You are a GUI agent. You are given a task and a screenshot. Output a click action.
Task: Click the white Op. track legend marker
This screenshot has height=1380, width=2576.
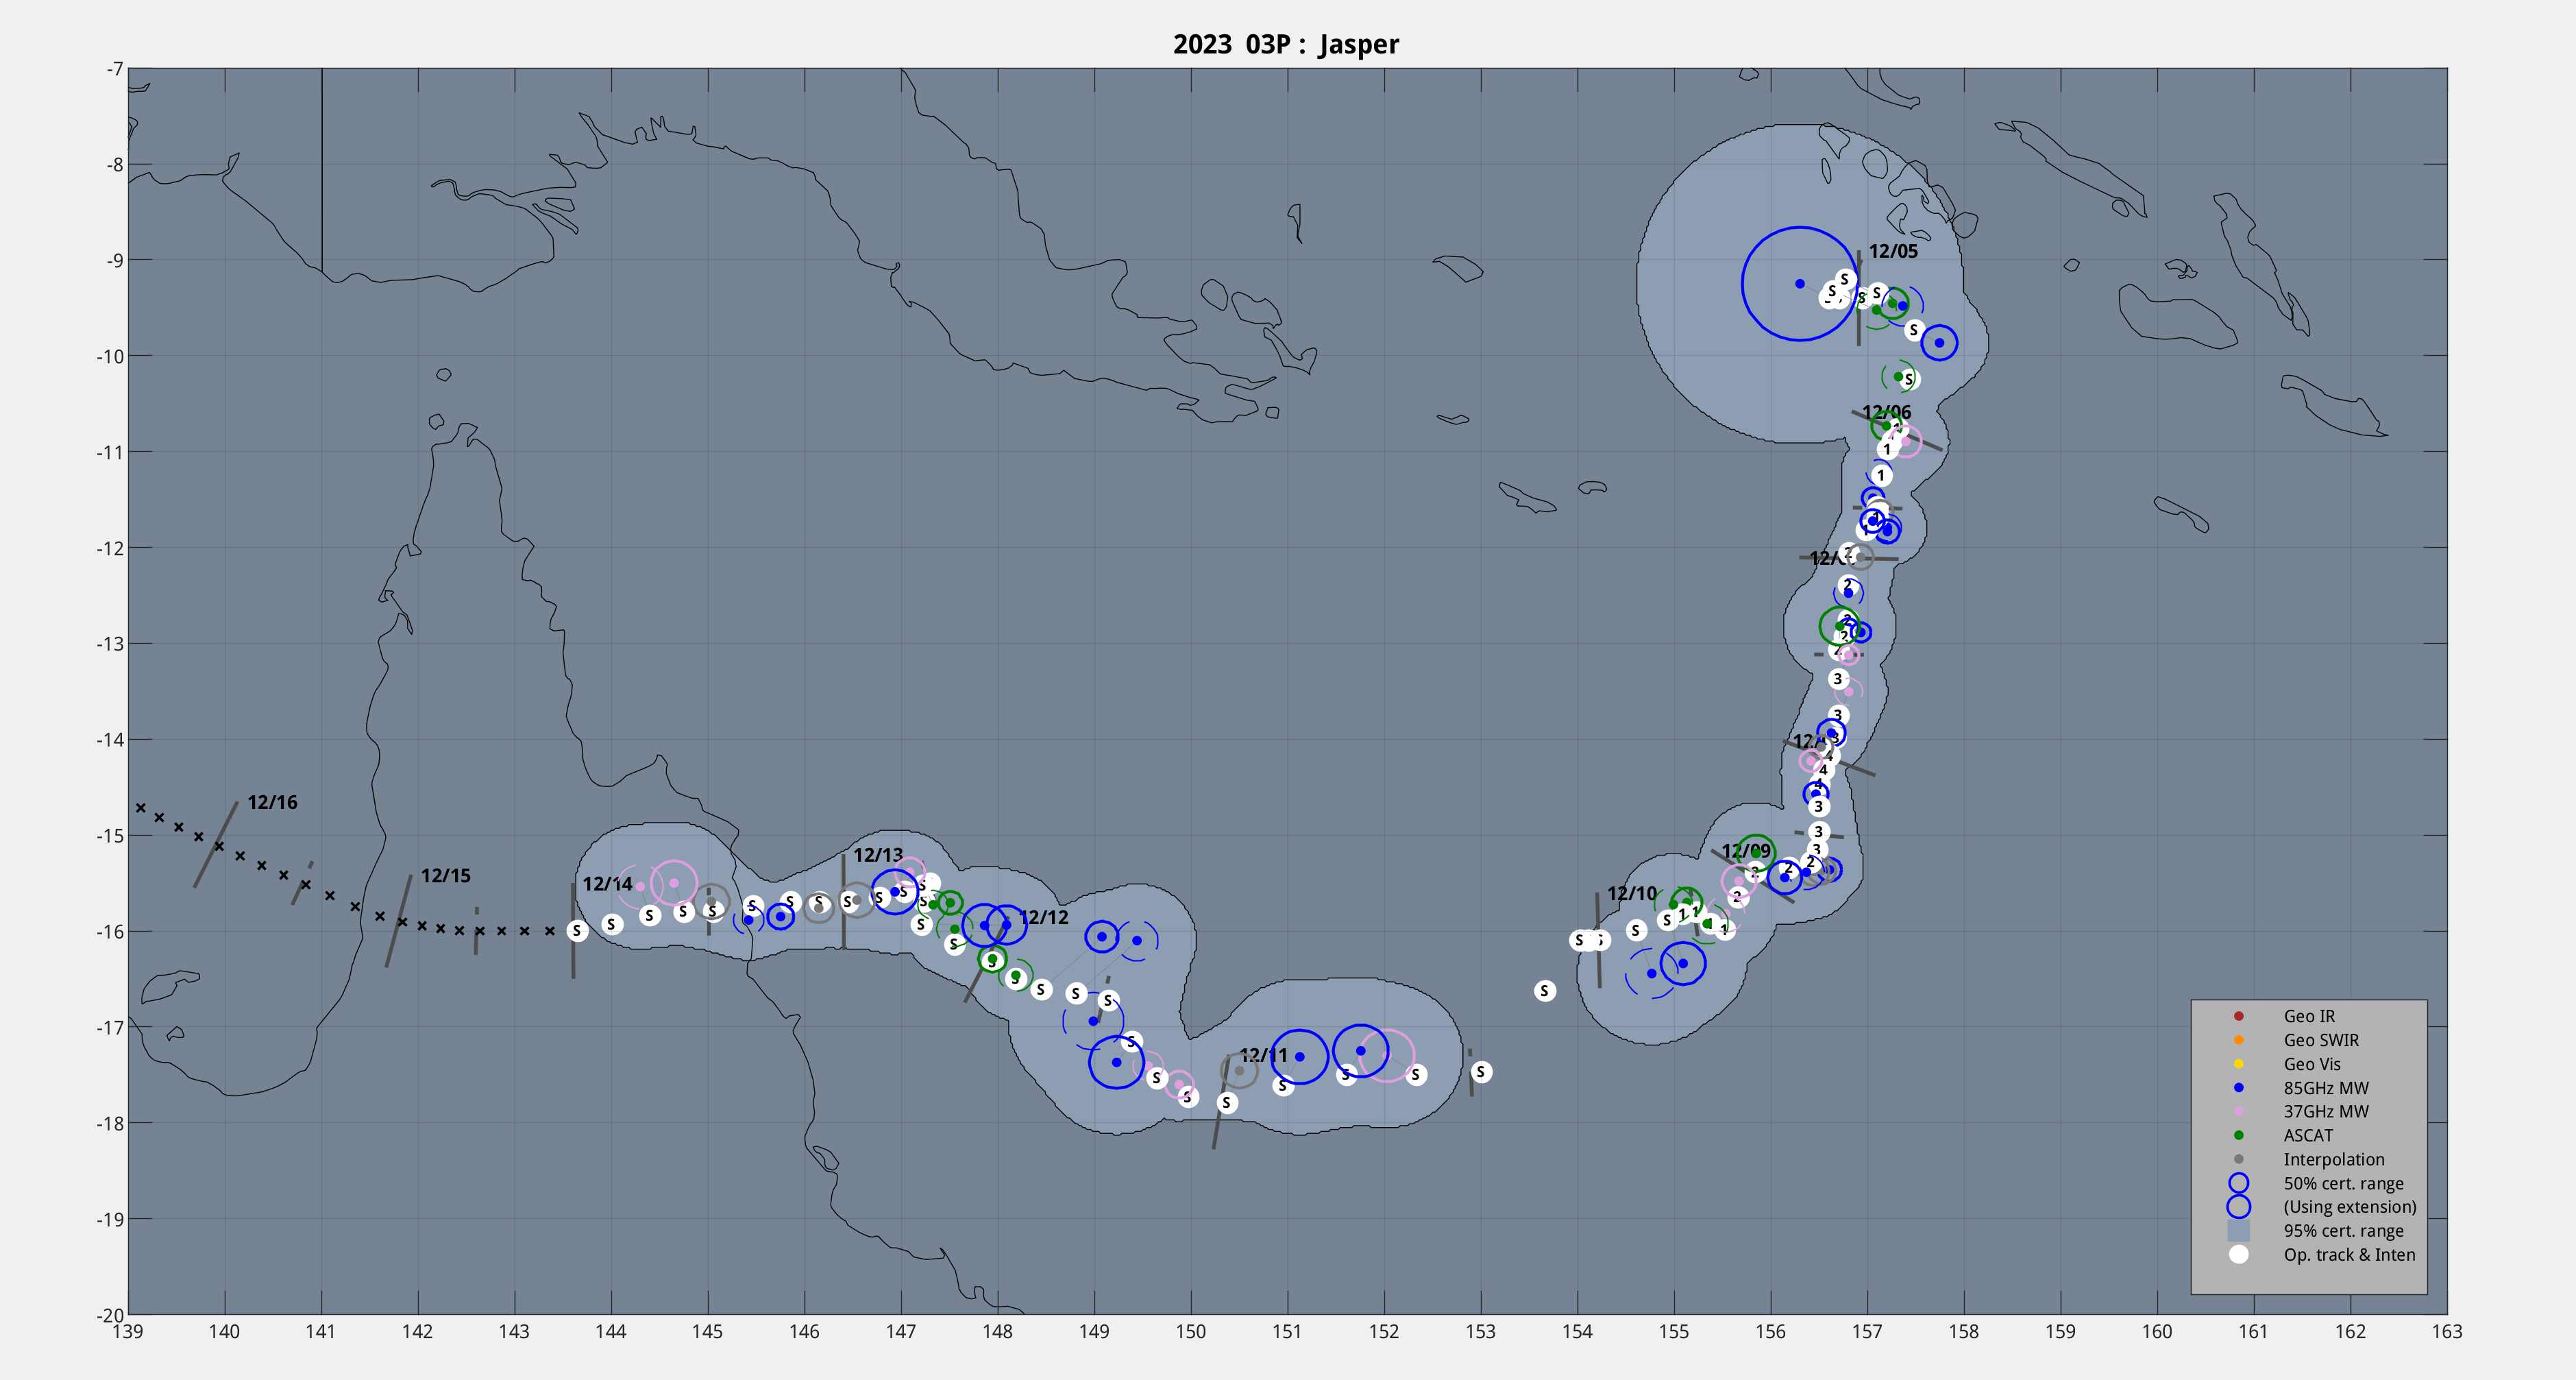pyautogui.click(x=2238, y=1255)
